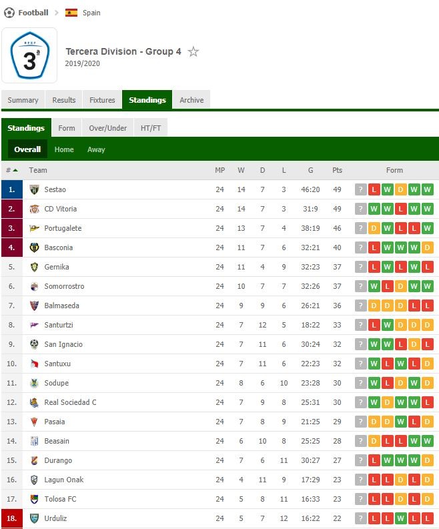This screenshot has width=439, height=529.
Task: Click the football icon in breadcrumb
Action: coord(9,13)
